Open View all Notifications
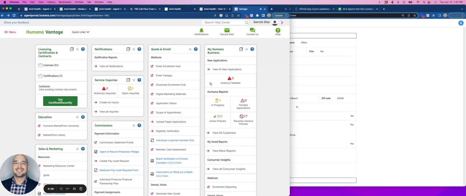Viewport: 466px width, 196px height. pyautogui.click(x=111, y=66)
